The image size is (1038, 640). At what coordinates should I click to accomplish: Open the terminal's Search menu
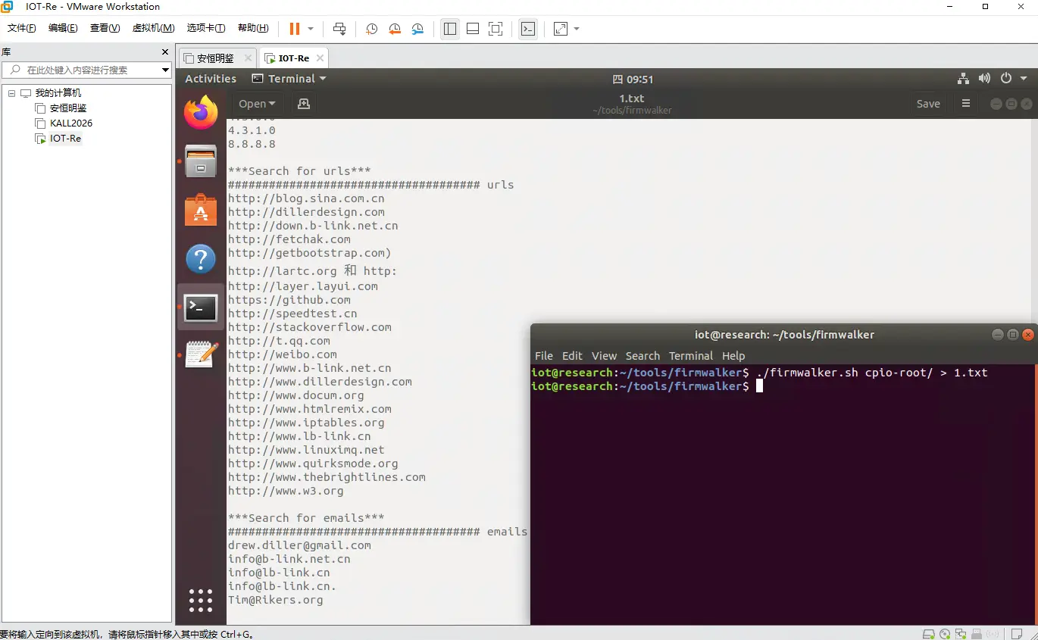tap(642, 356)
